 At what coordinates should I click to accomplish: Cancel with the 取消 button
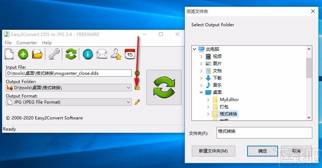click(296, 151)
